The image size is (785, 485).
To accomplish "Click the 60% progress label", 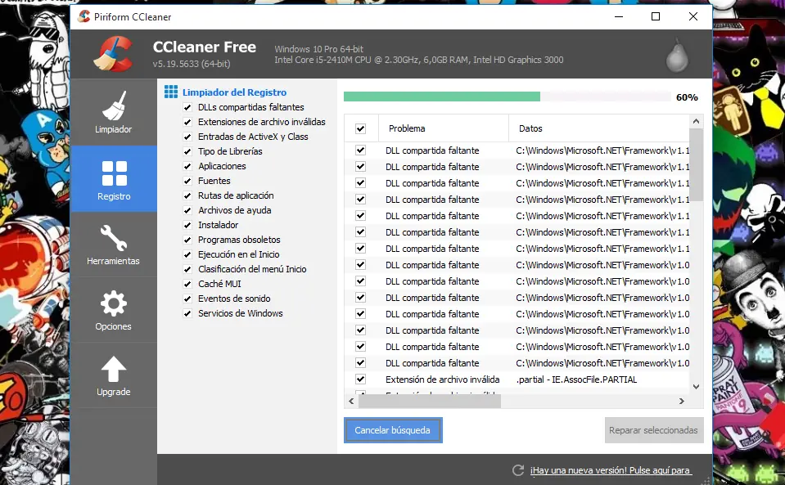I will pos(687,97).
